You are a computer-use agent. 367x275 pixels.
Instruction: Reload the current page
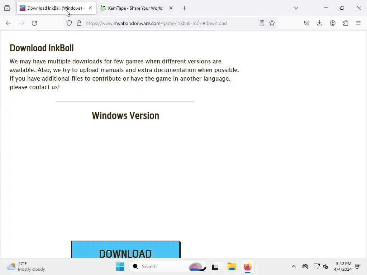click(34, 23)
